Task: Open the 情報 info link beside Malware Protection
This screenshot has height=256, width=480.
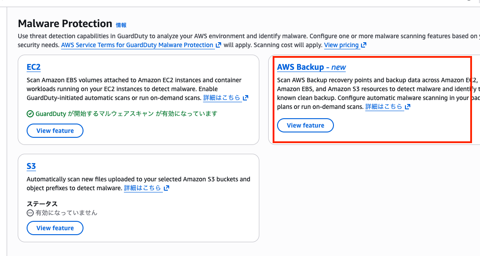Action: click(121, 25)
